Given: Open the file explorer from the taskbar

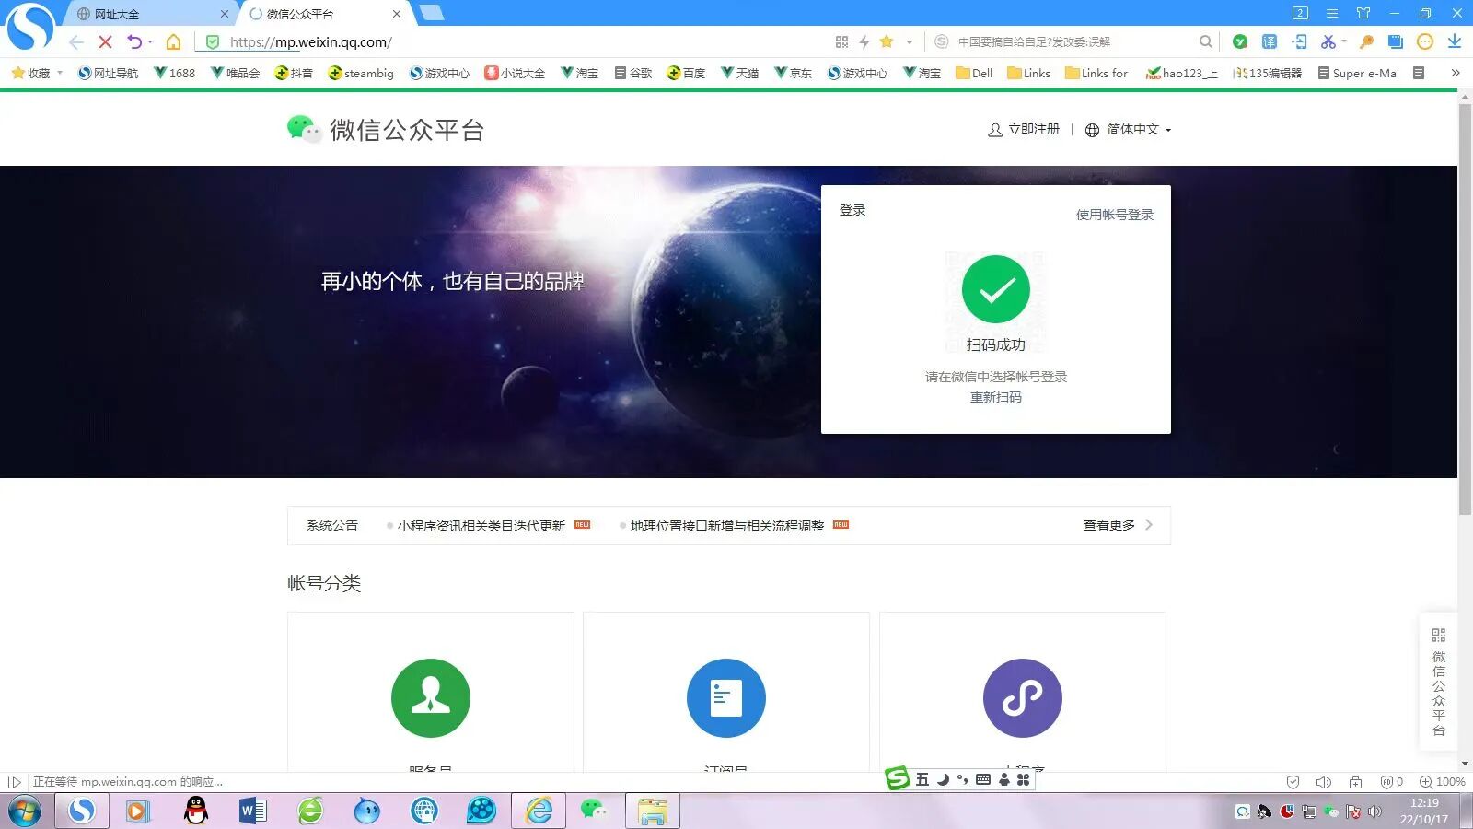Looking at the screenshot, I should tap(653, 811).
